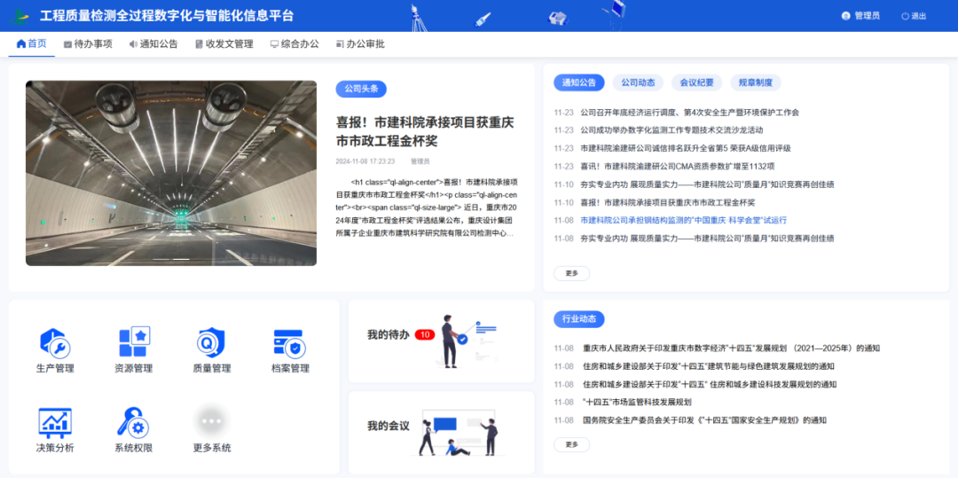Open the 11-10 notice 喜报！市建科院承接项目
Screen dimensions: 958x478
pos(667,202)
